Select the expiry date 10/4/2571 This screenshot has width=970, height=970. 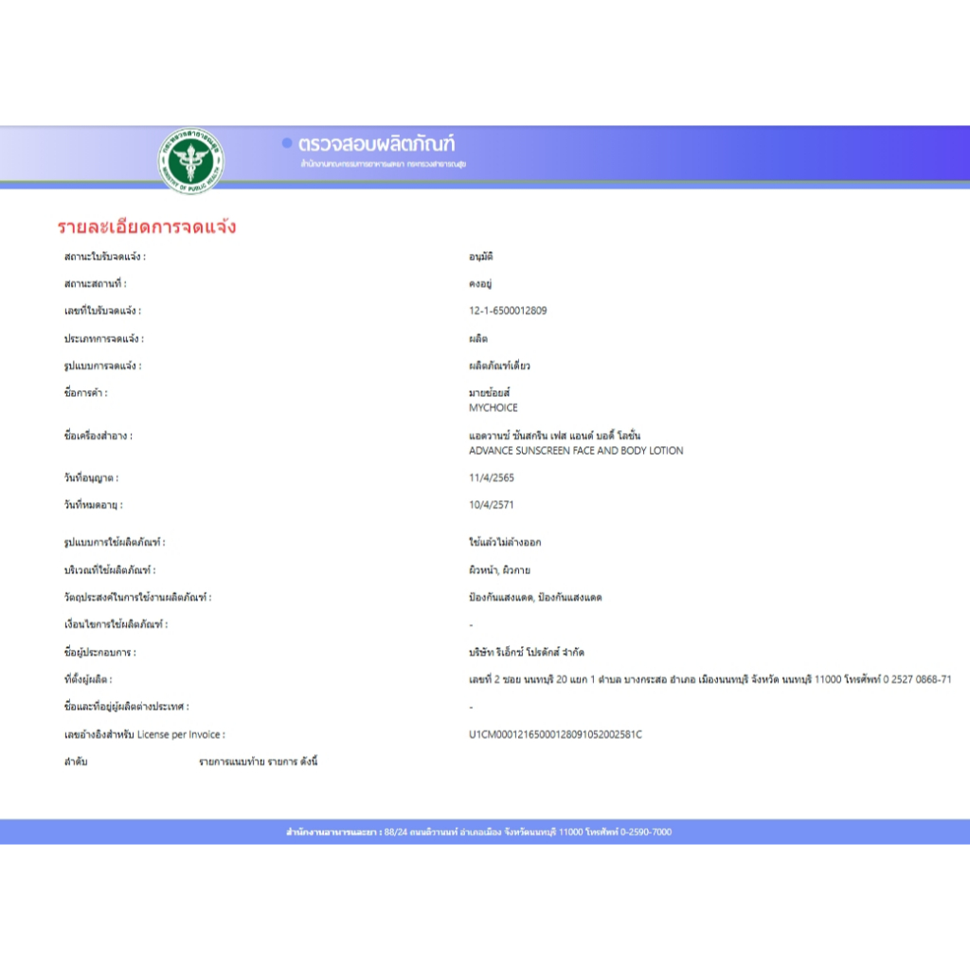(x=492, y=505)
